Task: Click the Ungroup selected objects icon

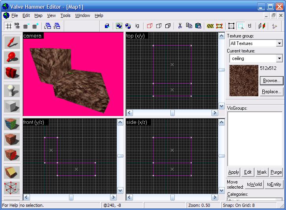Action: coord(128,26)
